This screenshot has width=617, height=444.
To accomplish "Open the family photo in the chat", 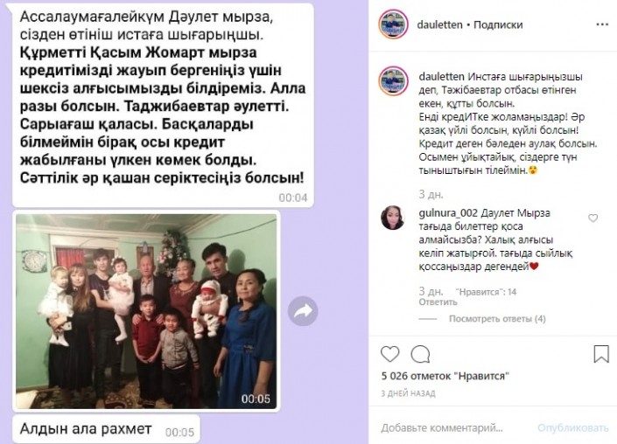I will [x=146, y=311].
